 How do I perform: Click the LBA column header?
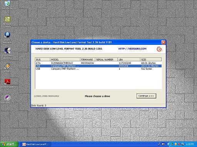click(x=129, y=59)
